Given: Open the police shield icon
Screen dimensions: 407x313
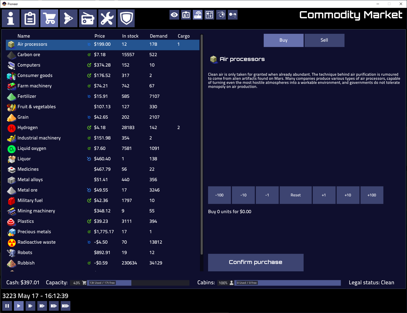Looking at the screenshot, I should coord(126,18).
